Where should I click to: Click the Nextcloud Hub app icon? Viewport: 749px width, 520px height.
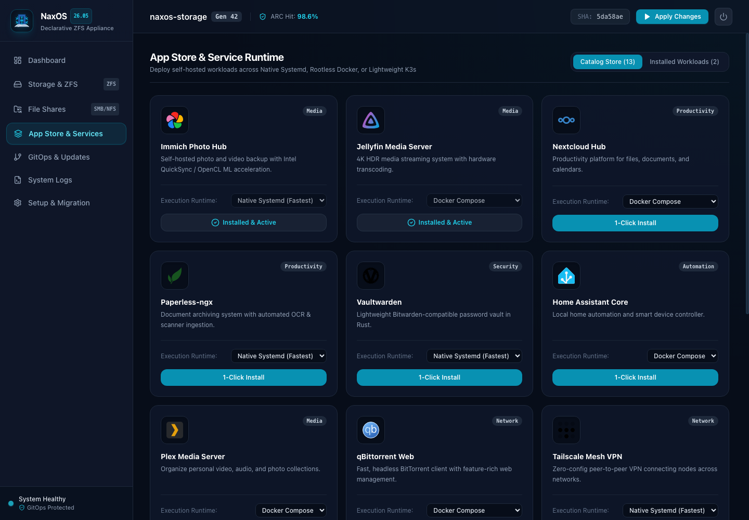pyautogui.click(x=566, y=120)
